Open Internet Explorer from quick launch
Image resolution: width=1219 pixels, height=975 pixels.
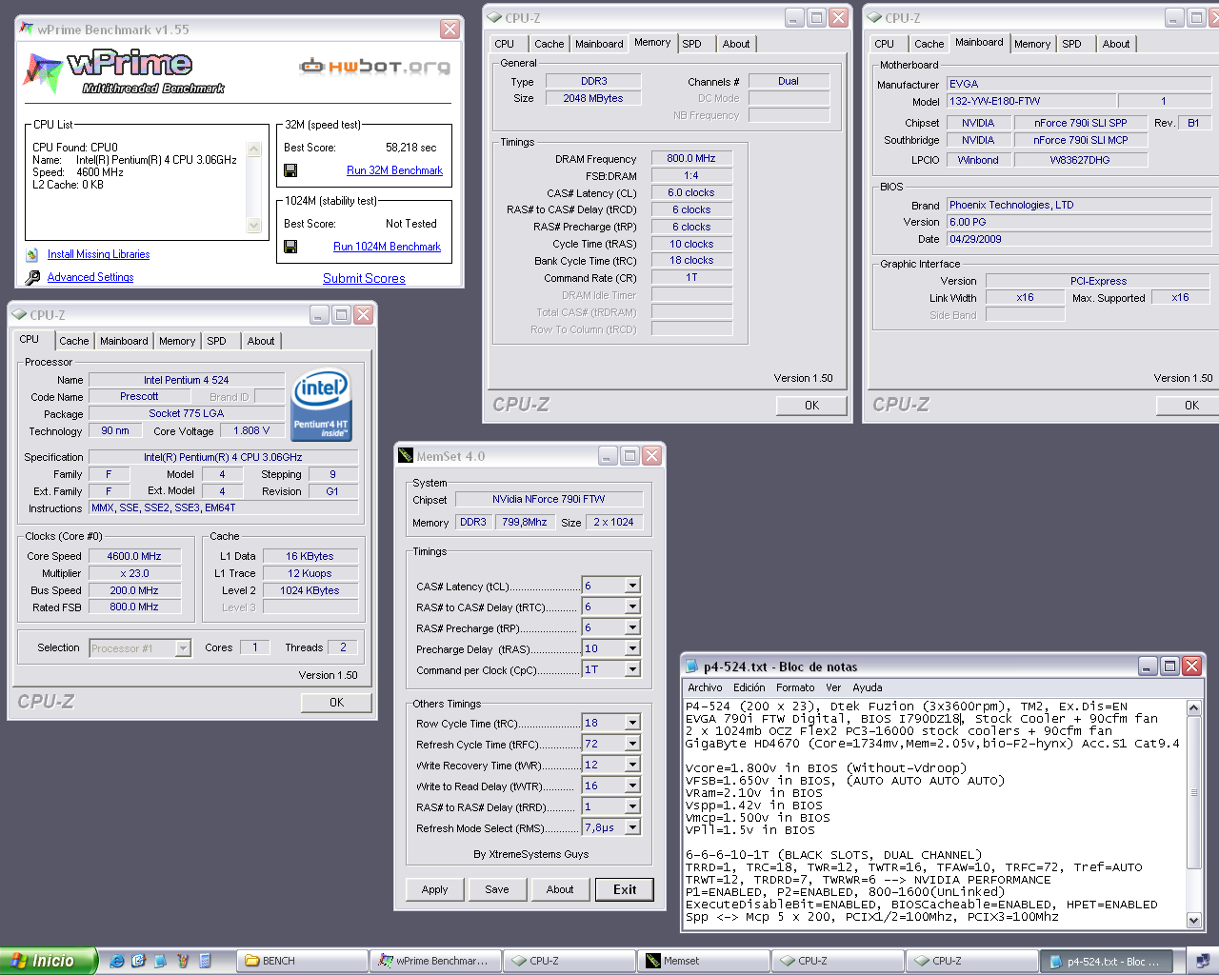pyautogui.click(x=116, y=961)
